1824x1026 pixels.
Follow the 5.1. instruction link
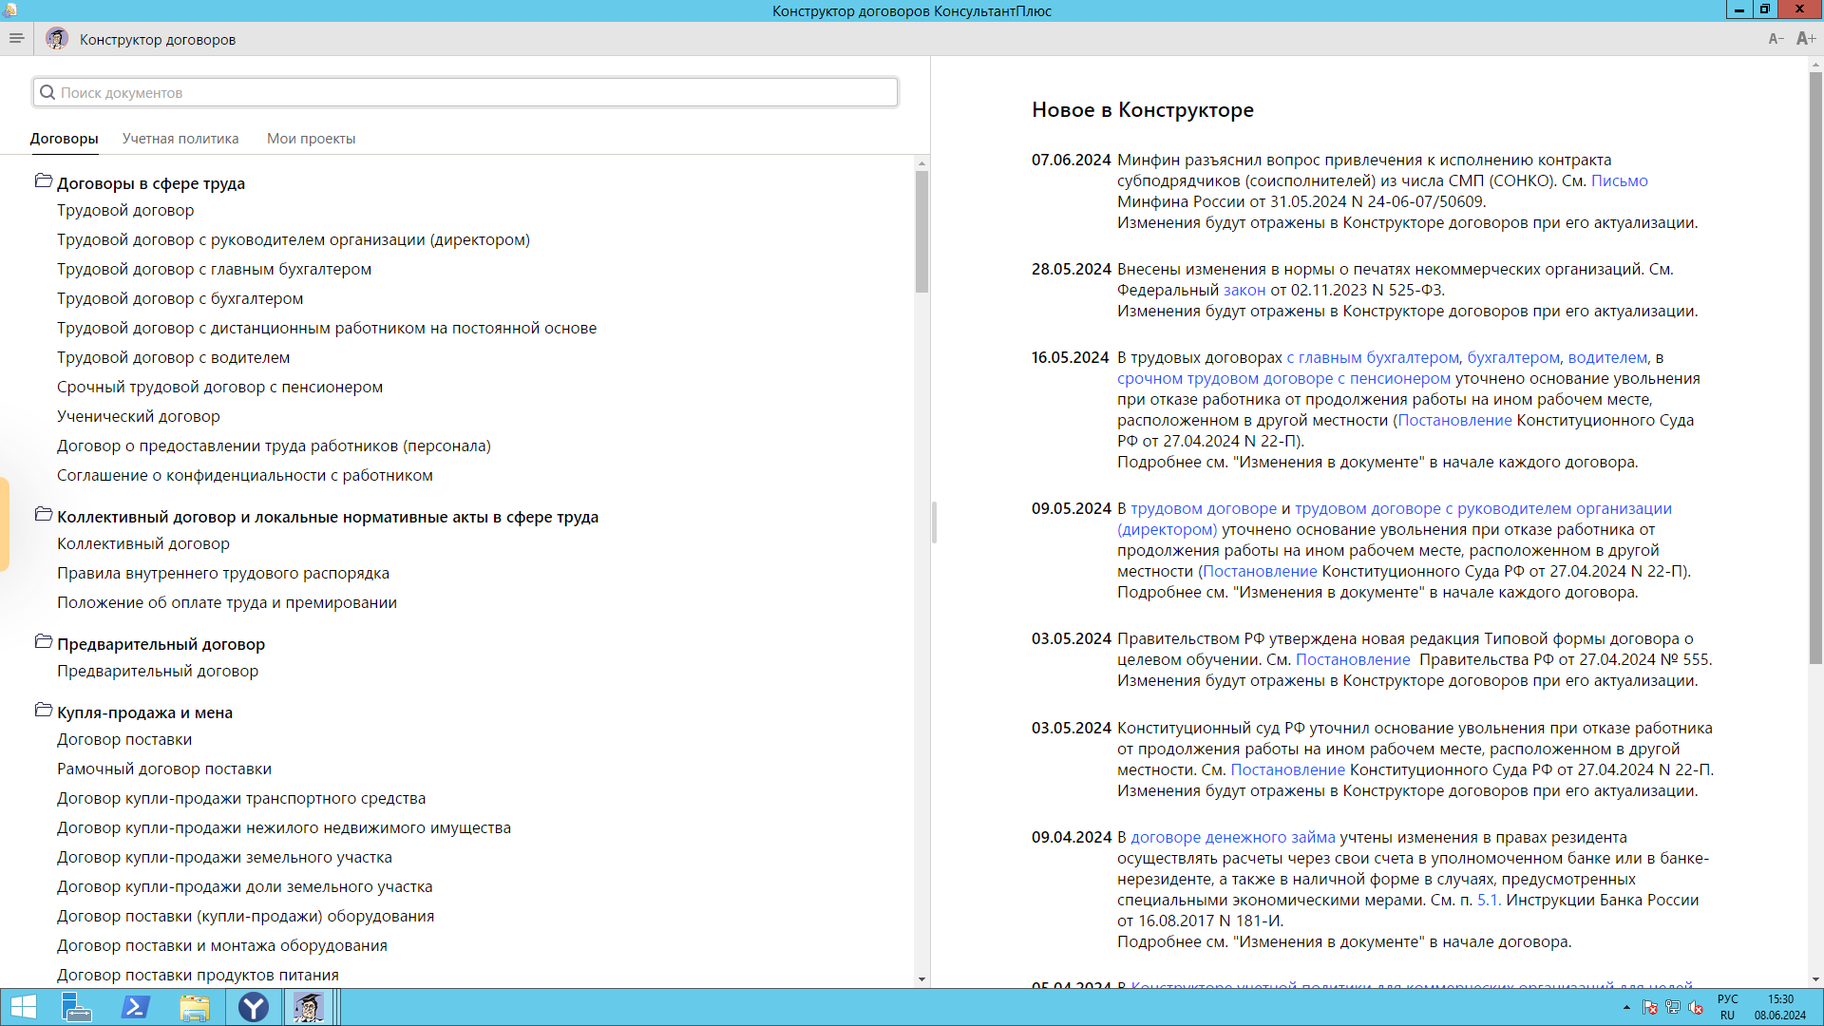(1489, 900)
